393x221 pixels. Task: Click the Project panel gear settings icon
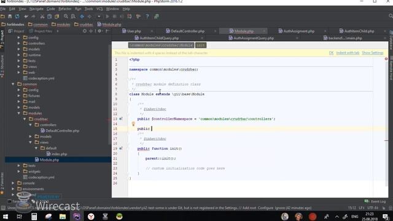[x=99, y=31]
